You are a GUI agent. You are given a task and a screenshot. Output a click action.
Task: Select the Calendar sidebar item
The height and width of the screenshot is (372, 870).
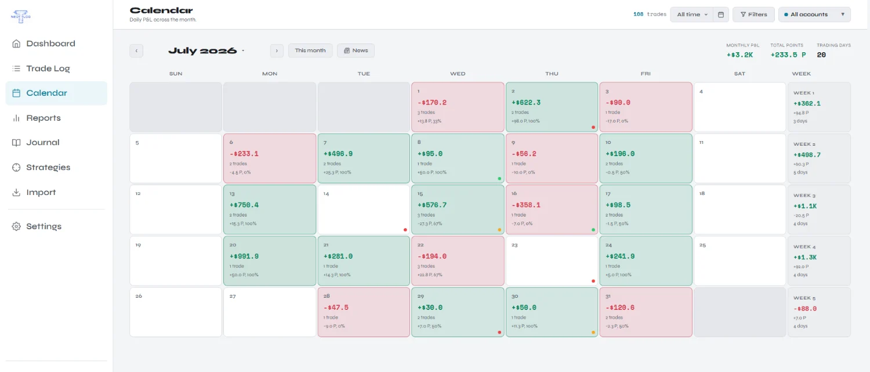click(x=56, y=93)
